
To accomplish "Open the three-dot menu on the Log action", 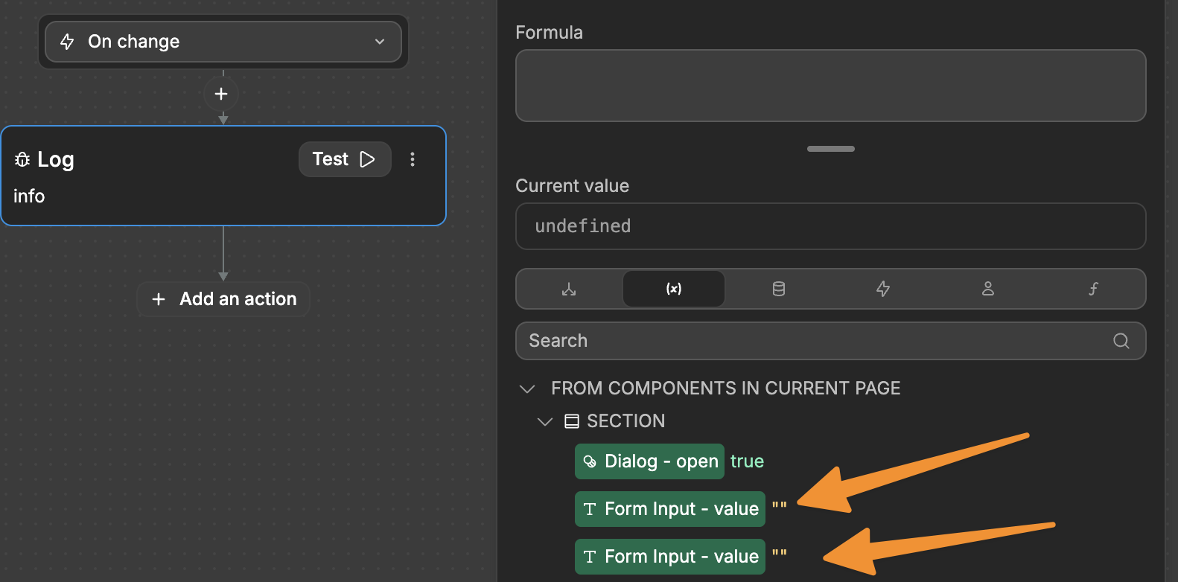I will [x=413, y=159].
